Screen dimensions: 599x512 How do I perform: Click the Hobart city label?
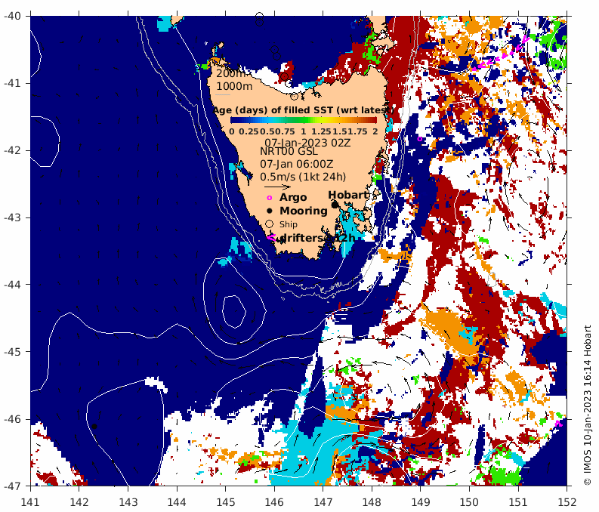(x=347, y=195)
